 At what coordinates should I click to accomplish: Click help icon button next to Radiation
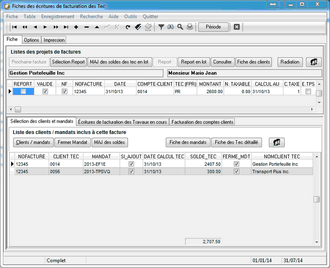(x=313, y=62)
